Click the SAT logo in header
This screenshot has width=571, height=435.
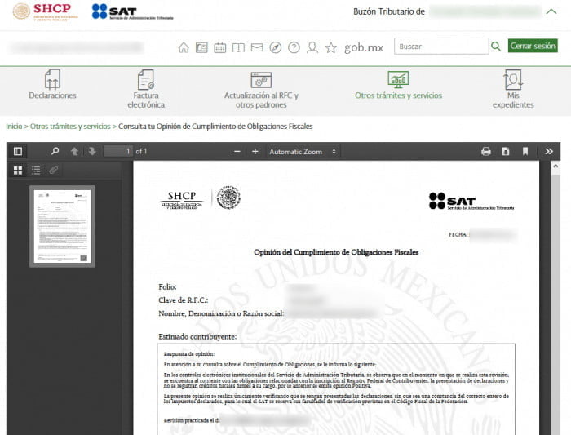click(132, 11)
